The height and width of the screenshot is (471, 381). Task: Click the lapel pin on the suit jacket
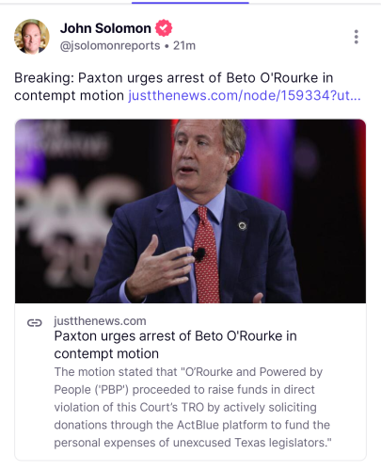point(242,226)
